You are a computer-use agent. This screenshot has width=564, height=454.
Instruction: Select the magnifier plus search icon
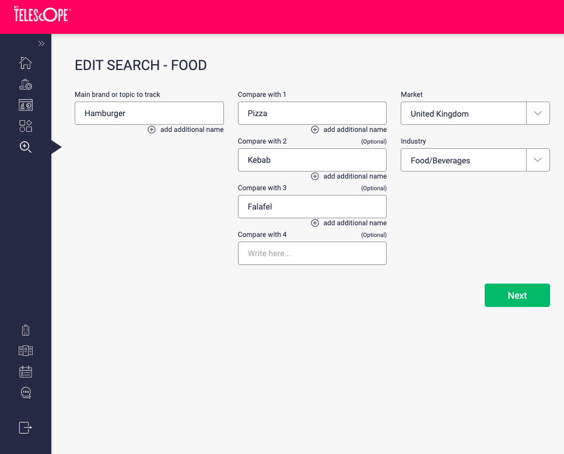pyautogui.click(x=26, y=147)
